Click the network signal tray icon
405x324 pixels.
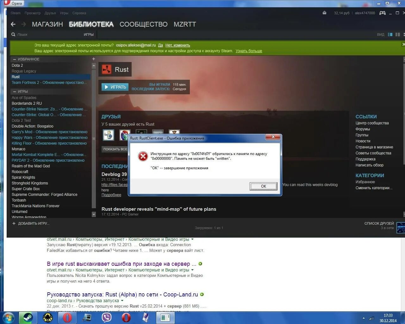click(371, 318)
